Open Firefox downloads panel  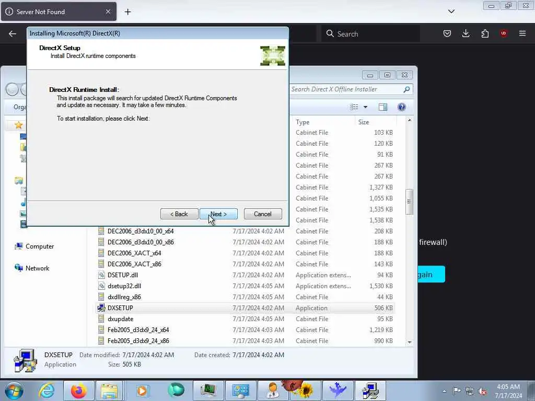point(466,33)
